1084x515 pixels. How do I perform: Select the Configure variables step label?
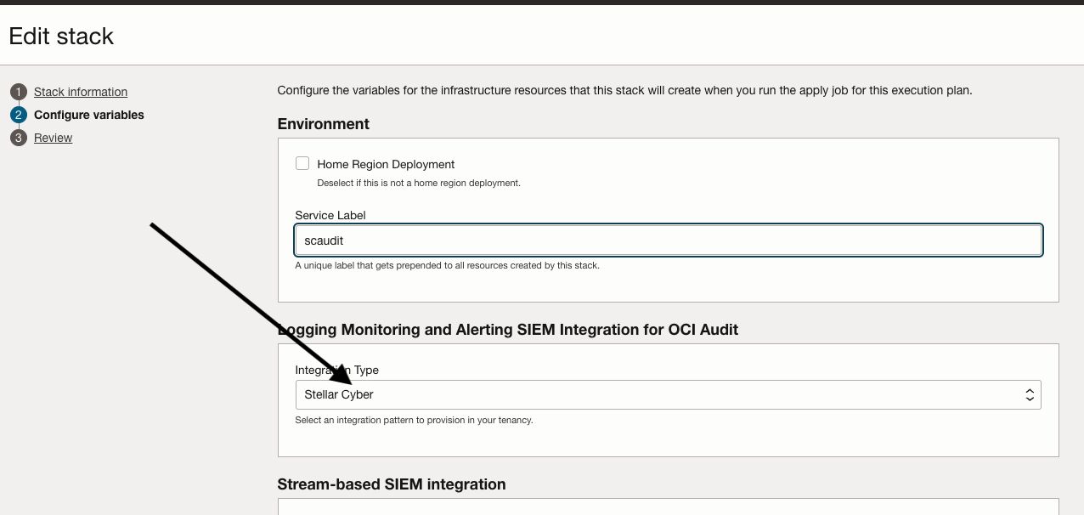pyautogui.click(x=89, y=115)
